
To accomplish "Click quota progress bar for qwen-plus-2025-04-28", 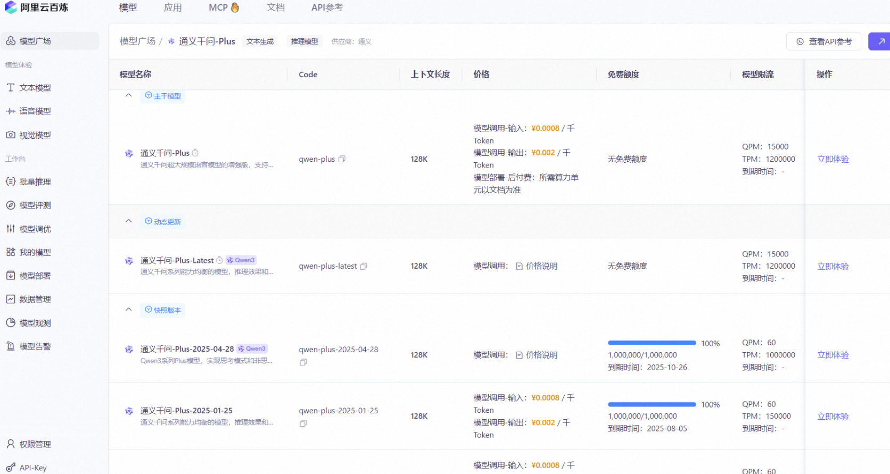I will [652, 343].
